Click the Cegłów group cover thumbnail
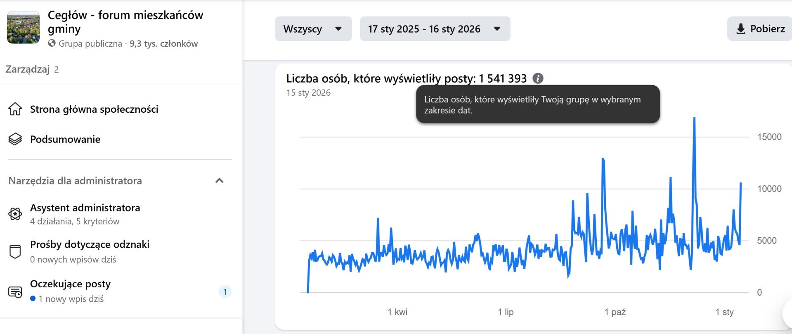Viewport: 792px width, 334px height. pos(24,28)
